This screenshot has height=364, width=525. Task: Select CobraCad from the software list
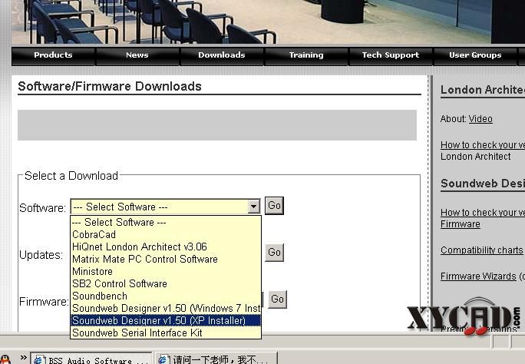coord(166,235)
